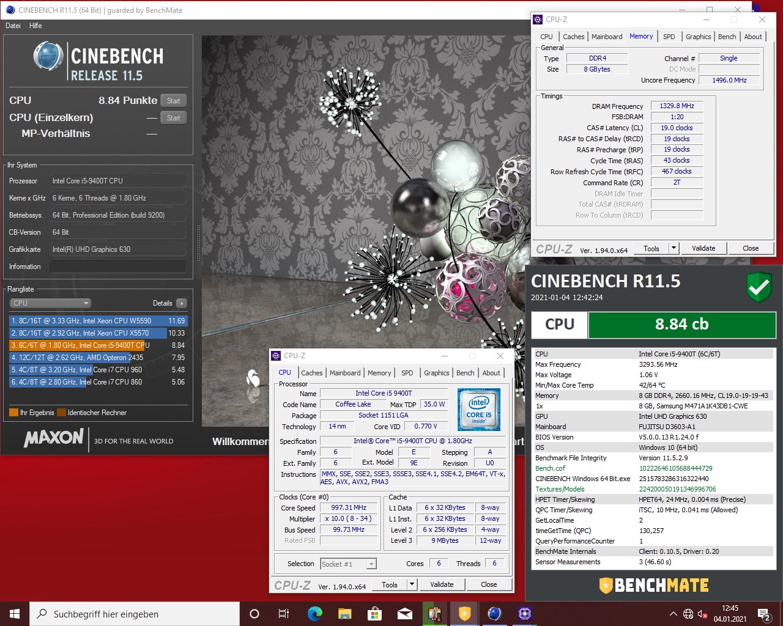The width and height of the screenshot is (783, 626).
Task: Start the CPU (Einzelkern) benchmark
Action: (174, 118)
